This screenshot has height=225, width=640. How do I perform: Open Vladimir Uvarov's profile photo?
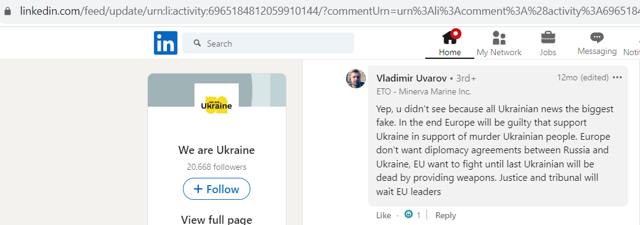[x=356, y=78]
